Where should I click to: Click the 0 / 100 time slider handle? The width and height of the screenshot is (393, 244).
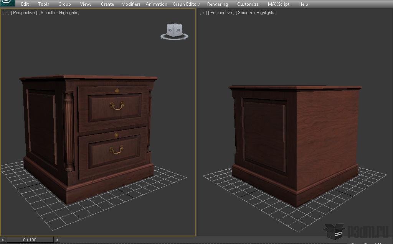click(x=30, y=240)
